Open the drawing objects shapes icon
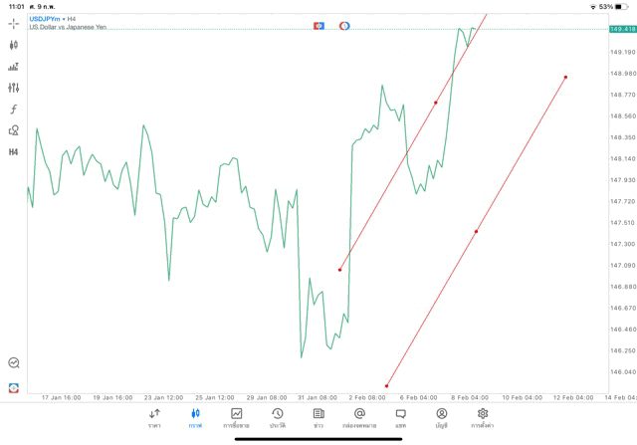Viewport: 637px width, 445px height. pyautogui.click(x=14, y=130)
